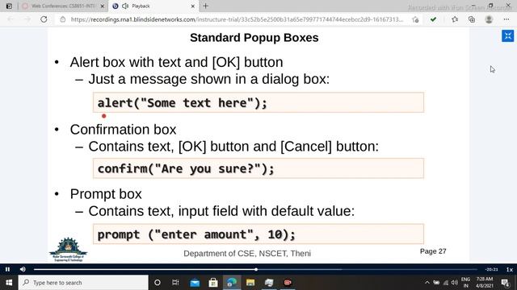Pause the recording playback

[x=7, y=269]
